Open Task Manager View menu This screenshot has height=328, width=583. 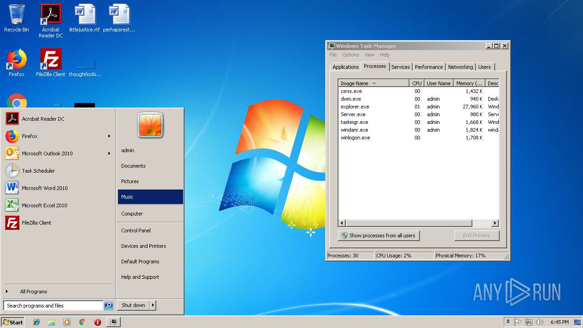[369, 55]
